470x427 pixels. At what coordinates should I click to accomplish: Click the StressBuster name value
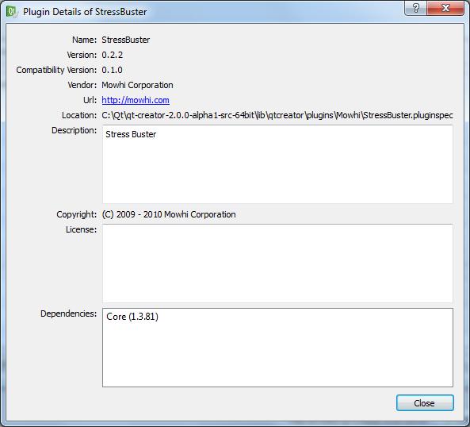pos(125,40)
